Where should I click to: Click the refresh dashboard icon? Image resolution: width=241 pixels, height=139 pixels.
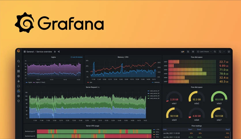click(220, 52)
